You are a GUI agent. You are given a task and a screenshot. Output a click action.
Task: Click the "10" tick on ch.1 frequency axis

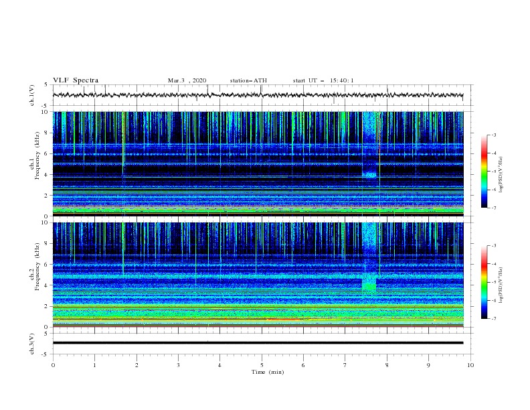(45, 112)
